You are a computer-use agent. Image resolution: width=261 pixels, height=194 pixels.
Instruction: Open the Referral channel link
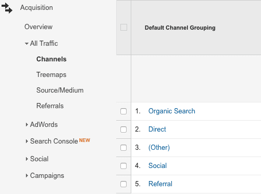click(x=160, y=184)
